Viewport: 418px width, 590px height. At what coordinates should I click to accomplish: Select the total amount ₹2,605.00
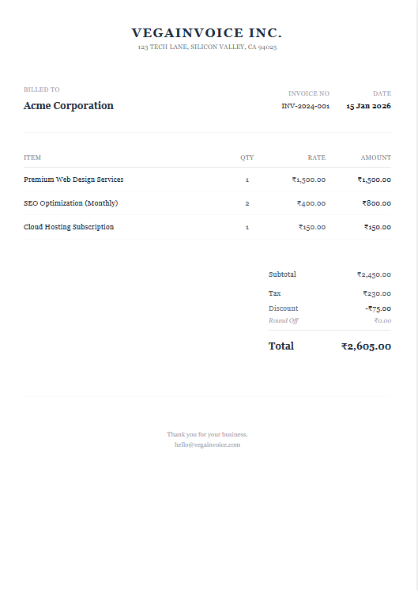[x=366, y=346]
